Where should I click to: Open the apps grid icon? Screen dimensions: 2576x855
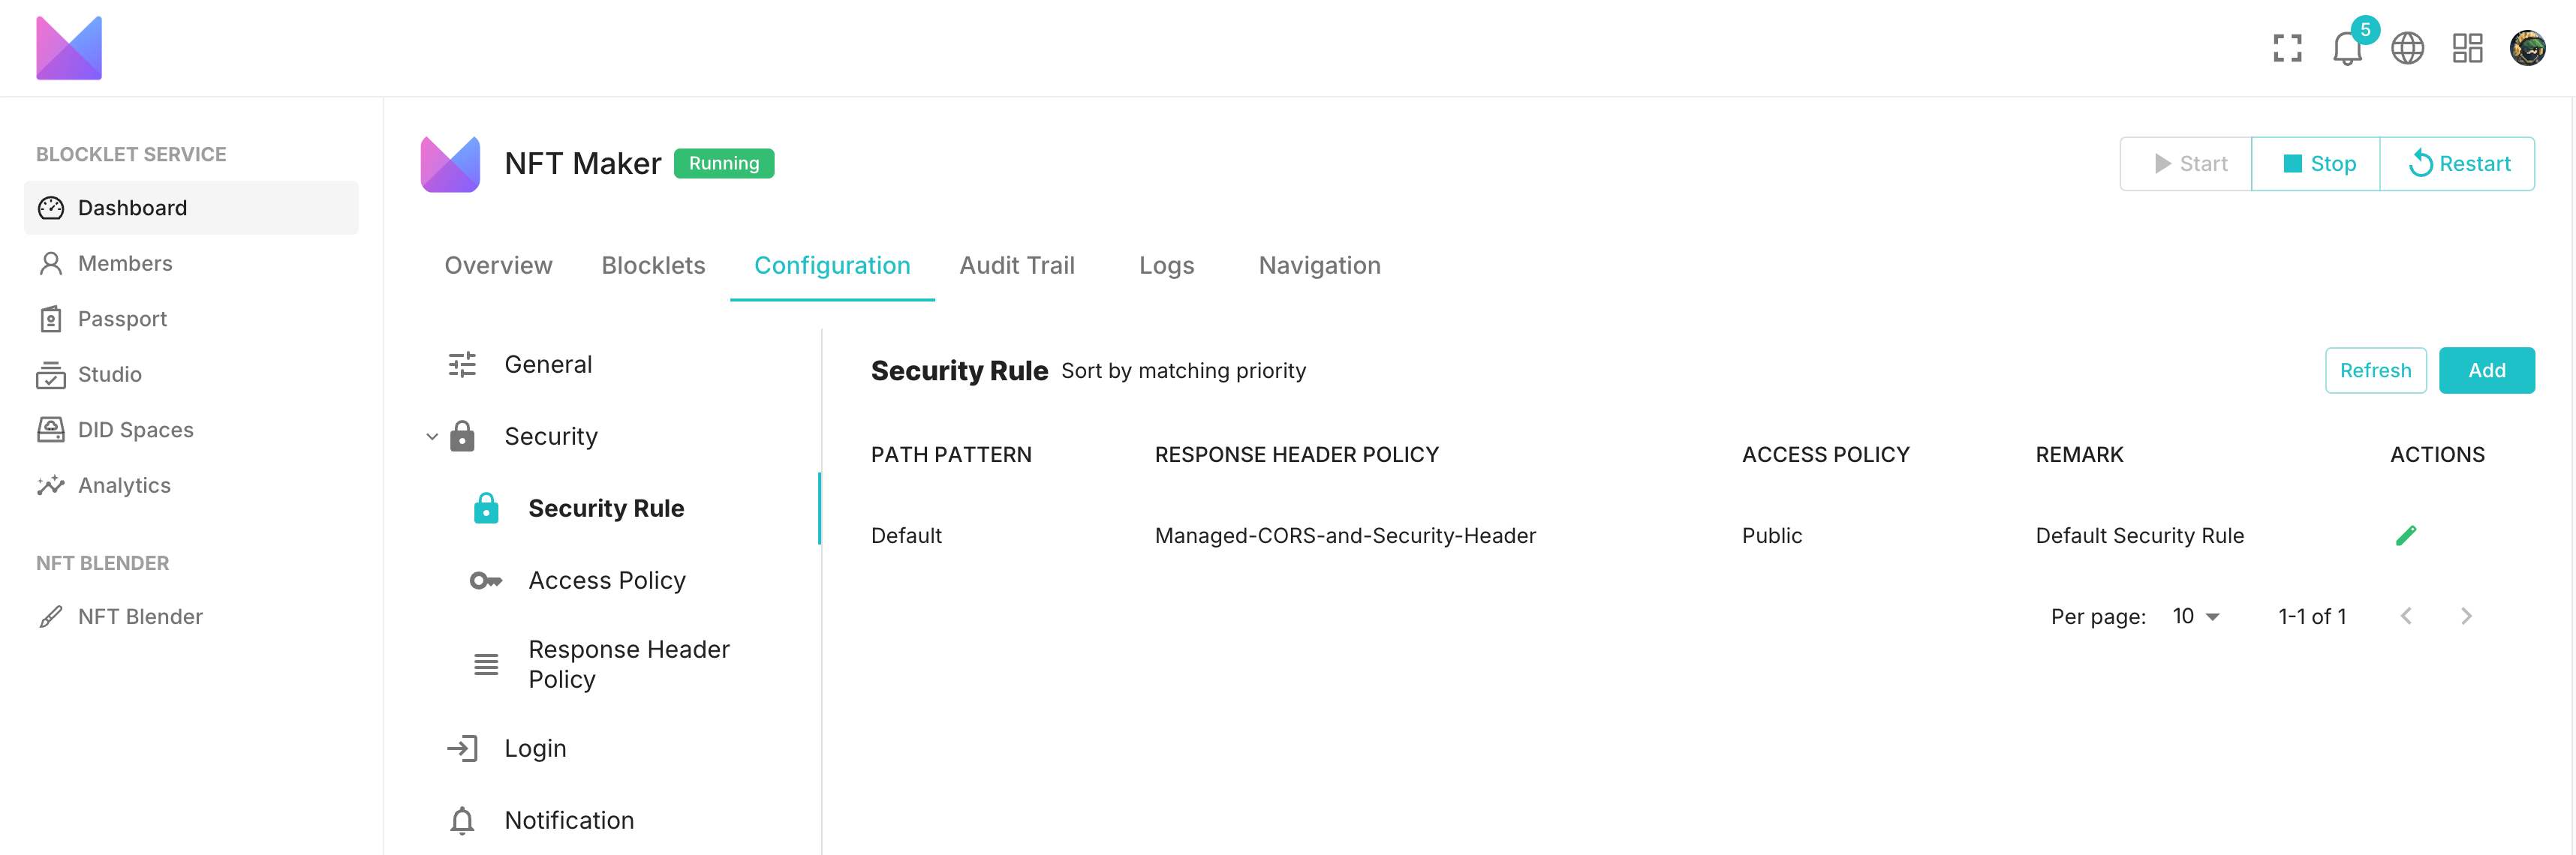pos(2467,48)
